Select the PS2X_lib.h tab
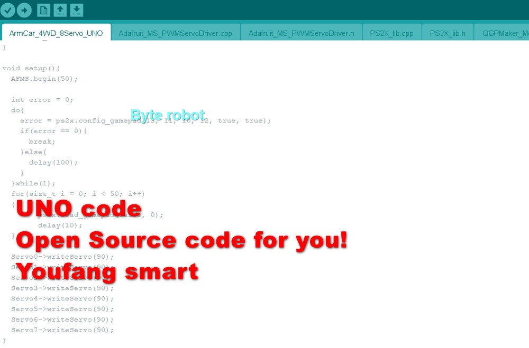 pyautogui.click(x=448, y=33)
